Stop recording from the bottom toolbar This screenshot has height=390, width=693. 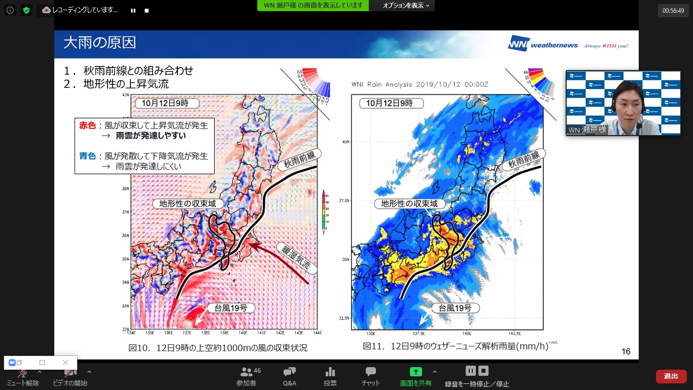(483, 371)
